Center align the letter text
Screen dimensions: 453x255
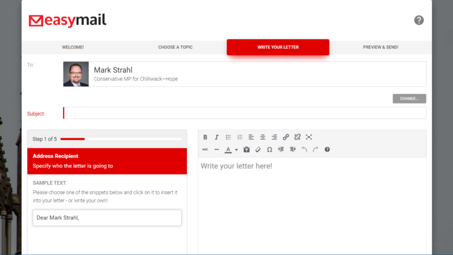tap(263, 137)
